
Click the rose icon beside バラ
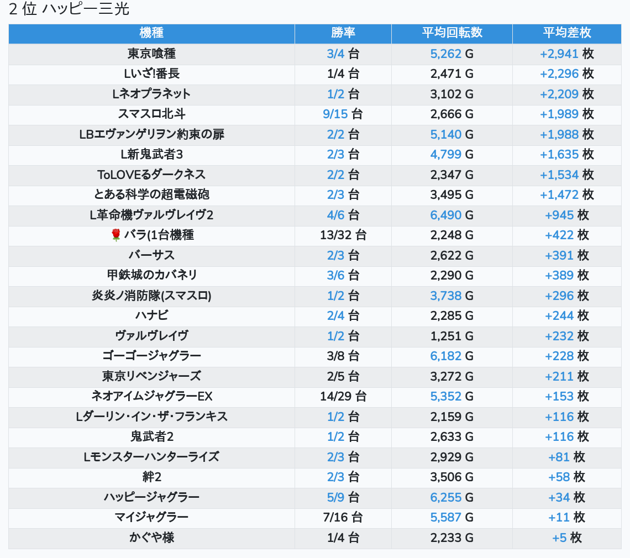point(116,235)
